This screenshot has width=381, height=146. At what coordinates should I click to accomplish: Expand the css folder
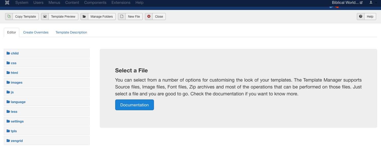click(47, 63)
